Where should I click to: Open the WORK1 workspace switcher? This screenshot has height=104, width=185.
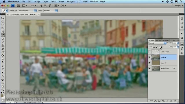(179, 6)
